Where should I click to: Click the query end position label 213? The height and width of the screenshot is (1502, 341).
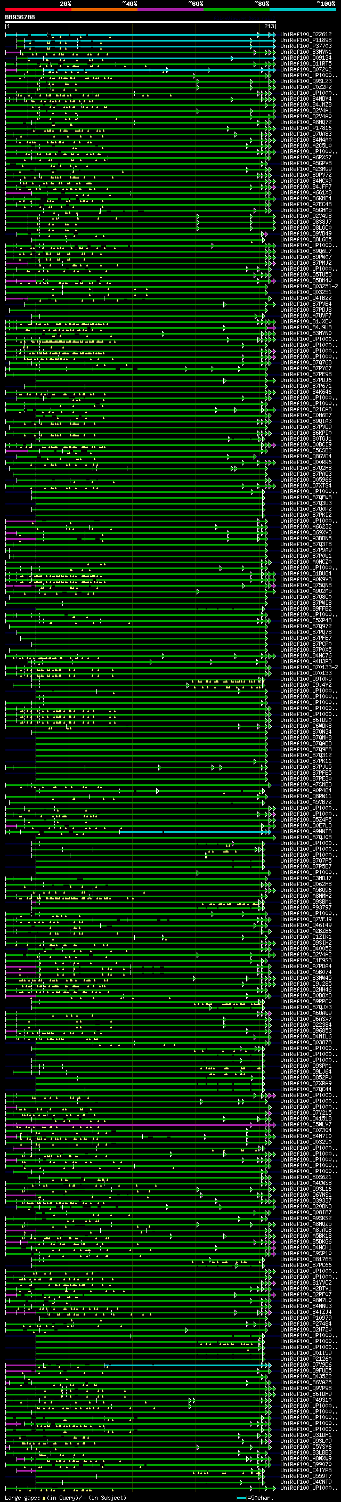[x=269, y=26]
